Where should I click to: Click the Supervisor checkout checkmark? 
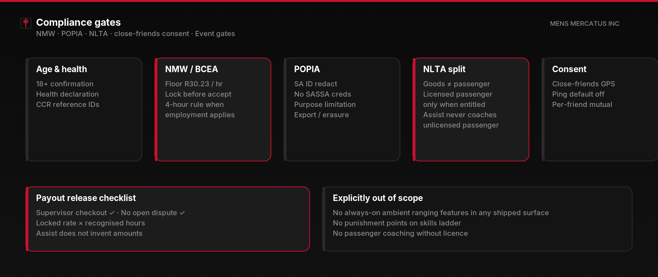pyautogui.click(x=112, y=213)
